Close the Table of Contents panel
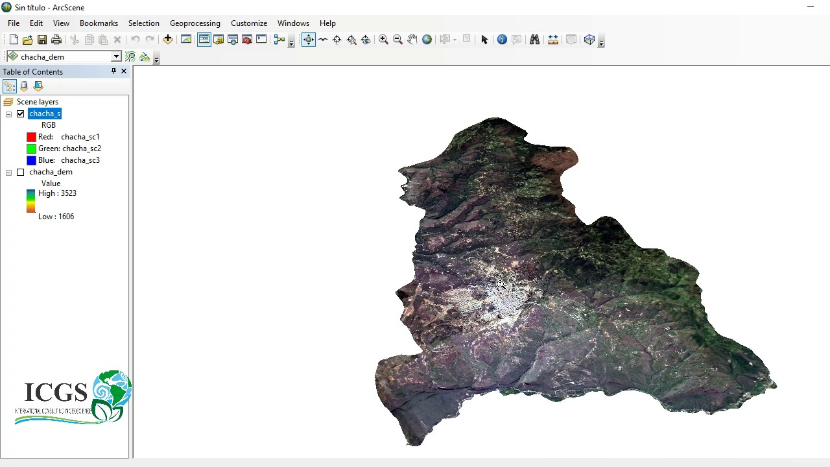Screen dimensions: 830x467 click(x=124, y=71)
